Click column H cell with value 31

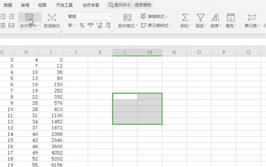(x=26, y=115)
